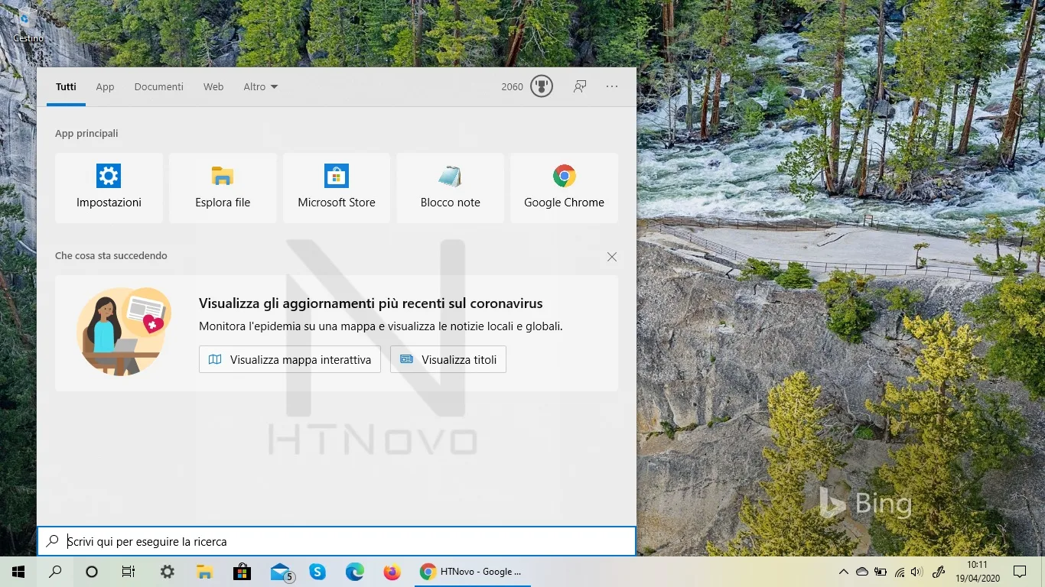1045x587 pixels.
Task: Open Cortana from the taskbar
Action: click(x=92, y=572)
